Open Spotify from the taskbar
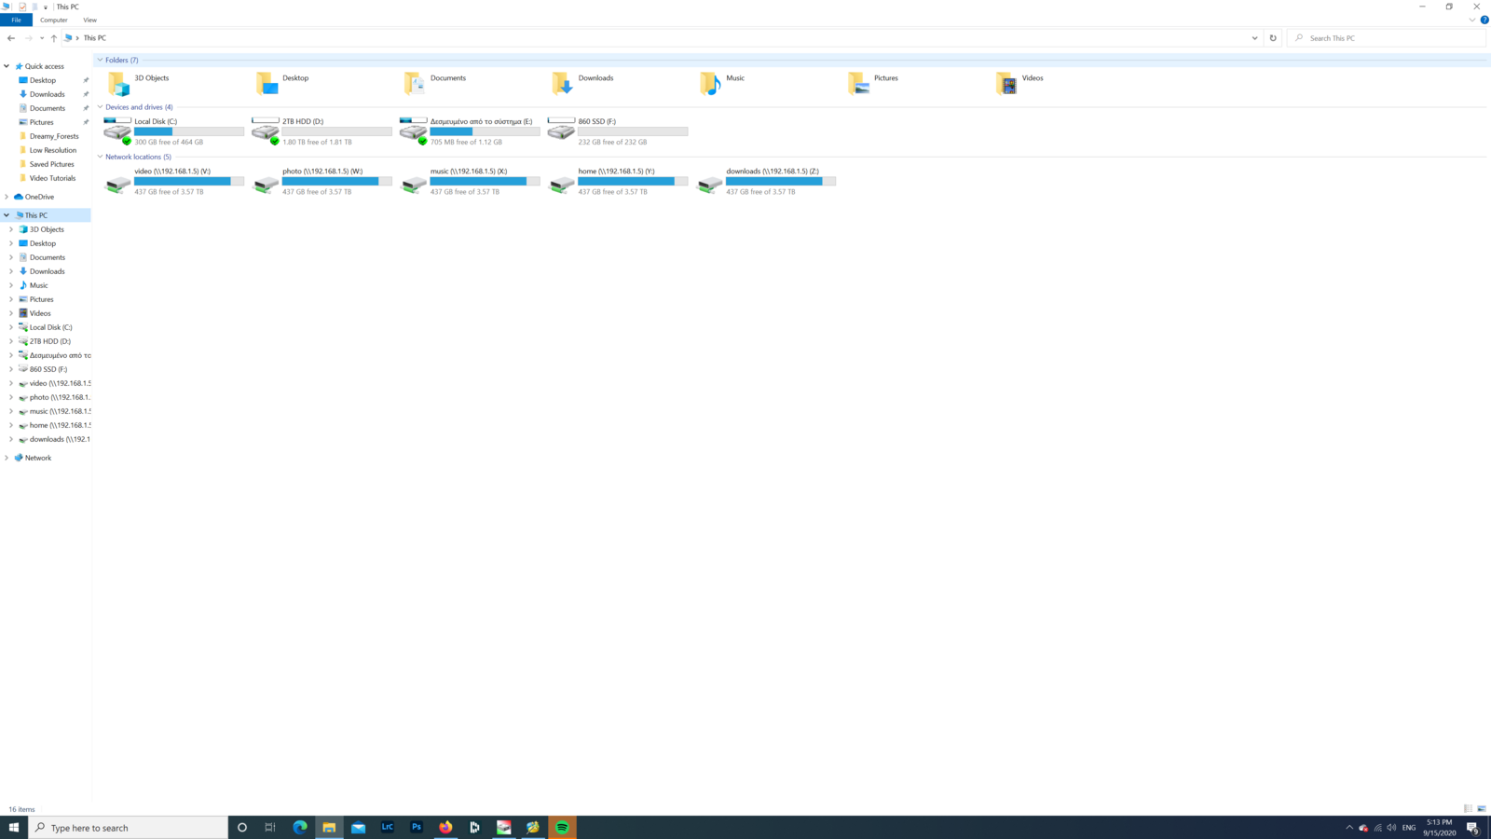 tap(562, 827)
